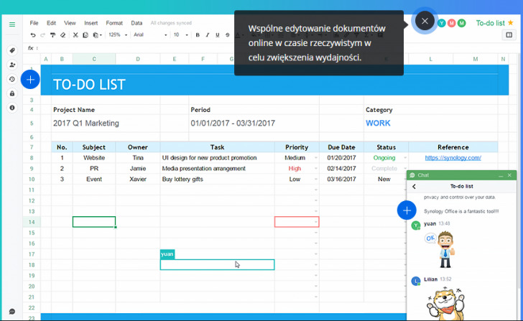Click the formula bar input field
523x321 pixels.
coord(216,48)
